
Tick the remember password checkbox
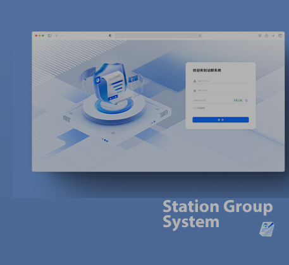click(195, 108)
